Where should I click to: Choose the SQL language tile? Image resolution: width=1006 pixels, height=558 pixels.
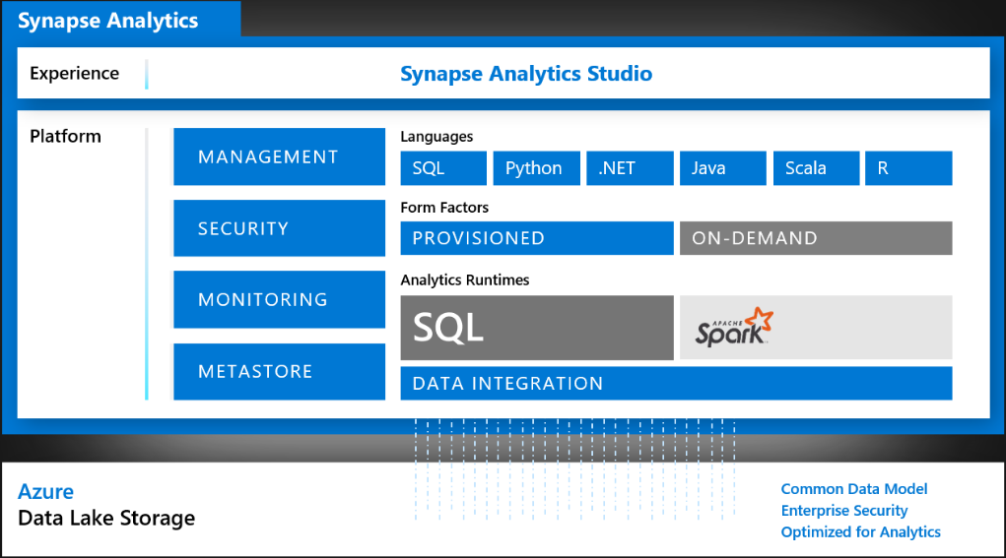pos(443,168)
